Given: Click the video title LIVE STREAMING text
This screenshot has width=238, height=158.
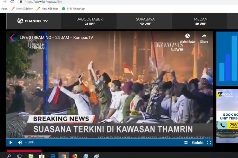Looking at the screenshot, I should pos(56,38).
